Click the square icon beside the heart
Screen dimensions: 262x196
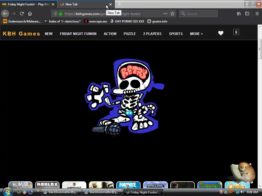[236, 32]
